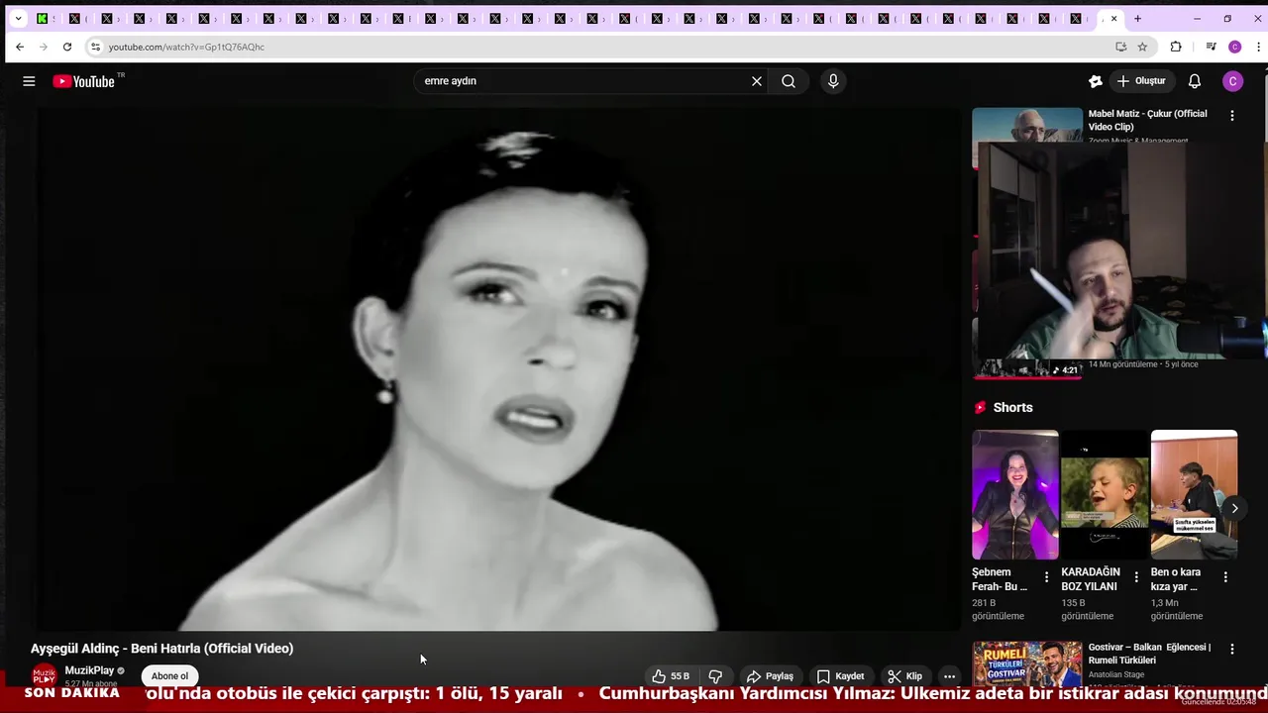The image size is (1268, 713).
Task: Open options for the 'Ben o kara kıza yar' short
Action: [x=1225, y=576]
